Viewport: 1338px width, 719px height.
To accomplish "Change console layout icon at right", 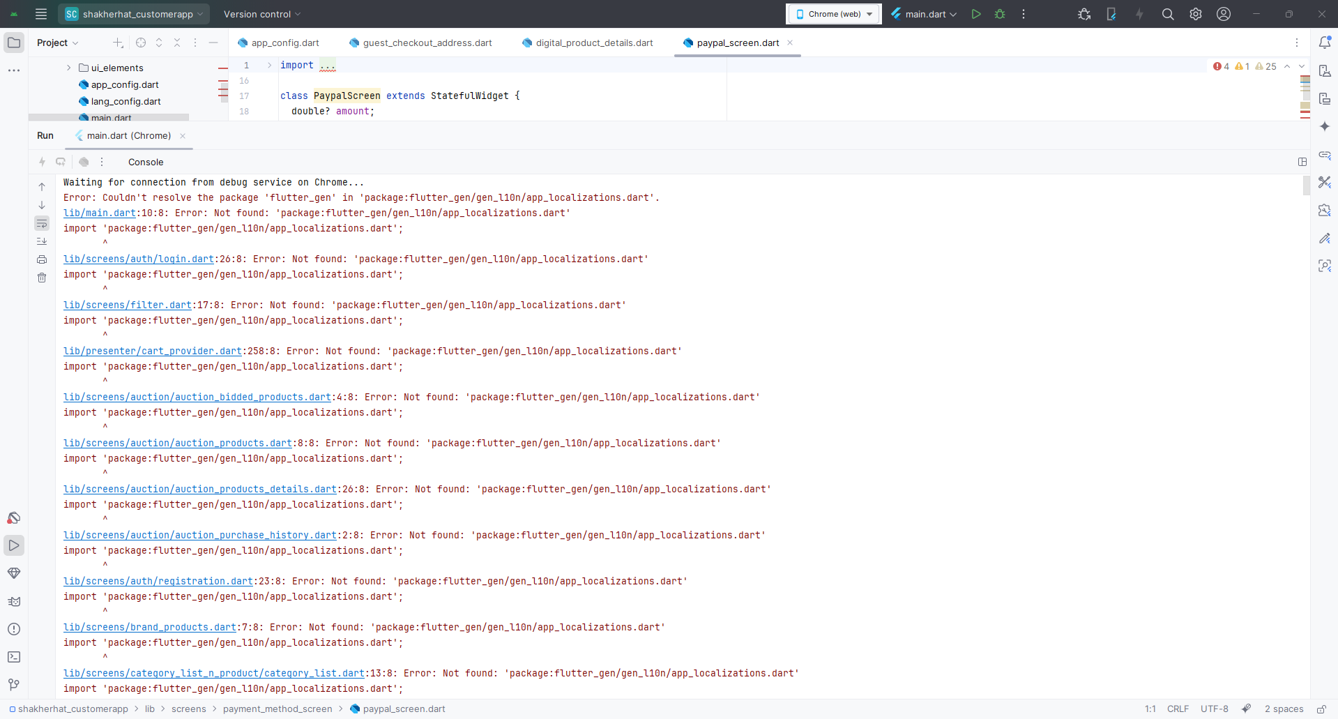I will (x=1302, y=162).
